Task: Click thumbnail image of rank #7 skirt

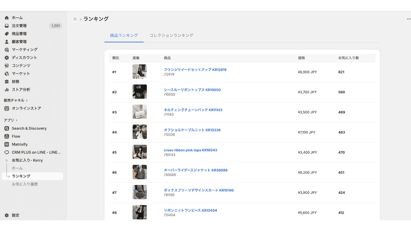Action: (x=139, y=192)
